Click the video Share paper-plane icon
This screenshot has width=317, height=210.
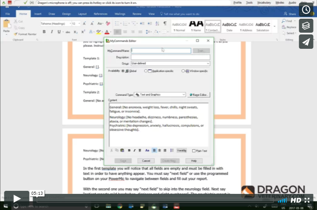(306, 42)
